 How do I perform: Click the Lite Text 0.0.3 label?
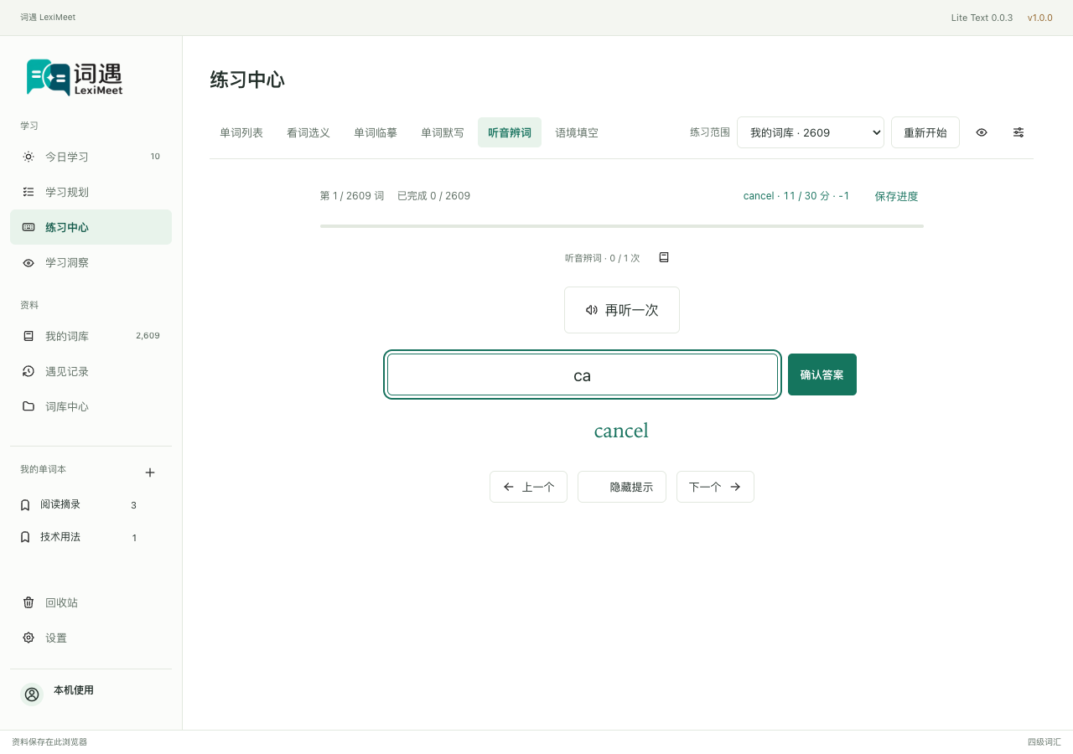(x=982, y=18)
